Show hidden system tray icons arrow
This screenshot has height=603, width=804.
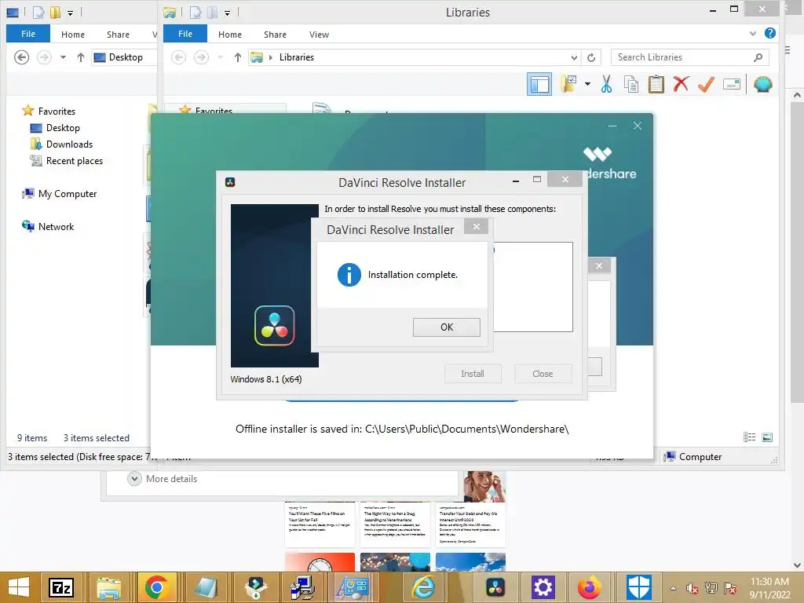tap(673, 588)
